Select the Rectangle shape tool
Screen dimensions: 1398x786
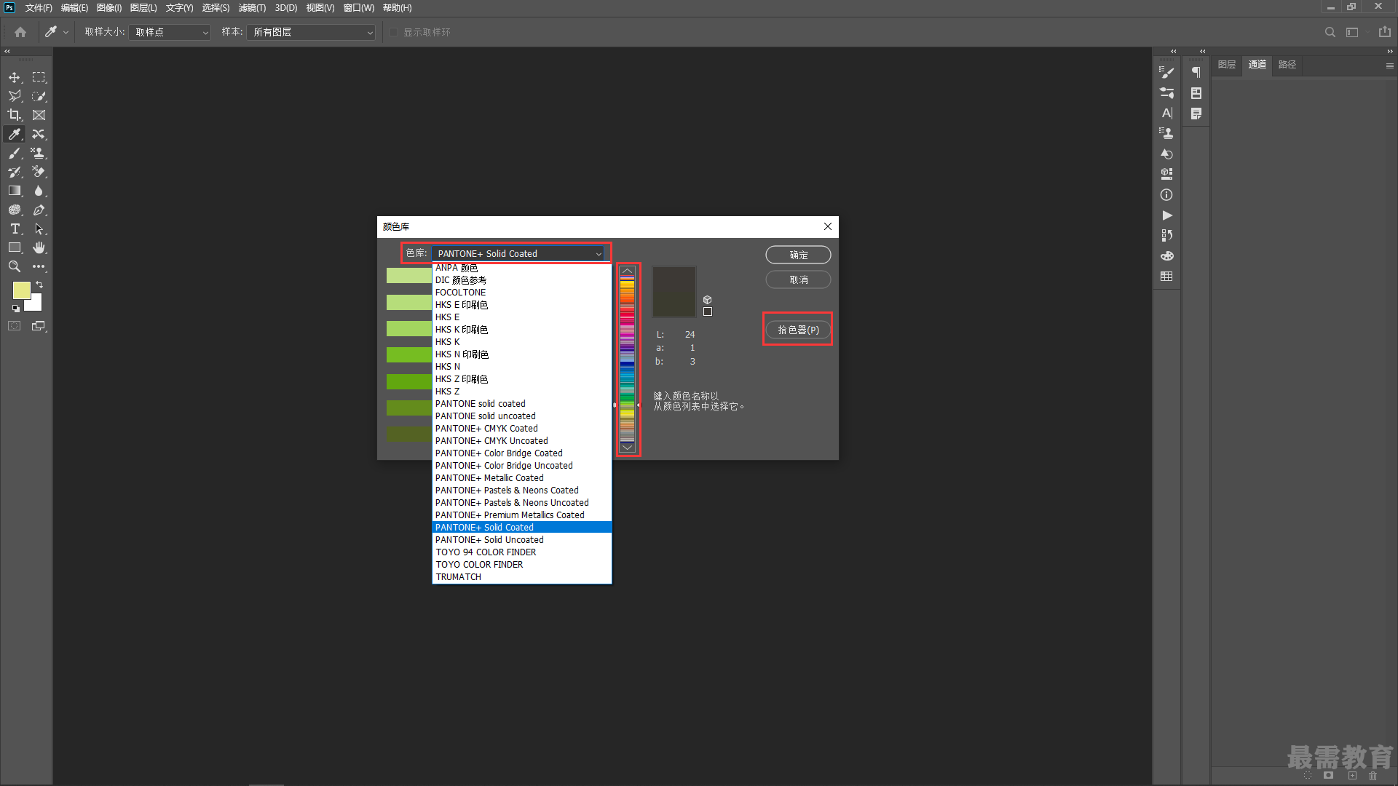coord(15,247)
